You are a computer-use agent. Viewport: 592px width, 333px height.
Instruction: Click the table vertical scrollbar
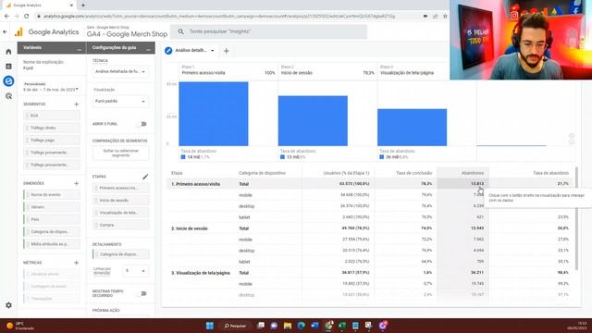coord(576,219)
